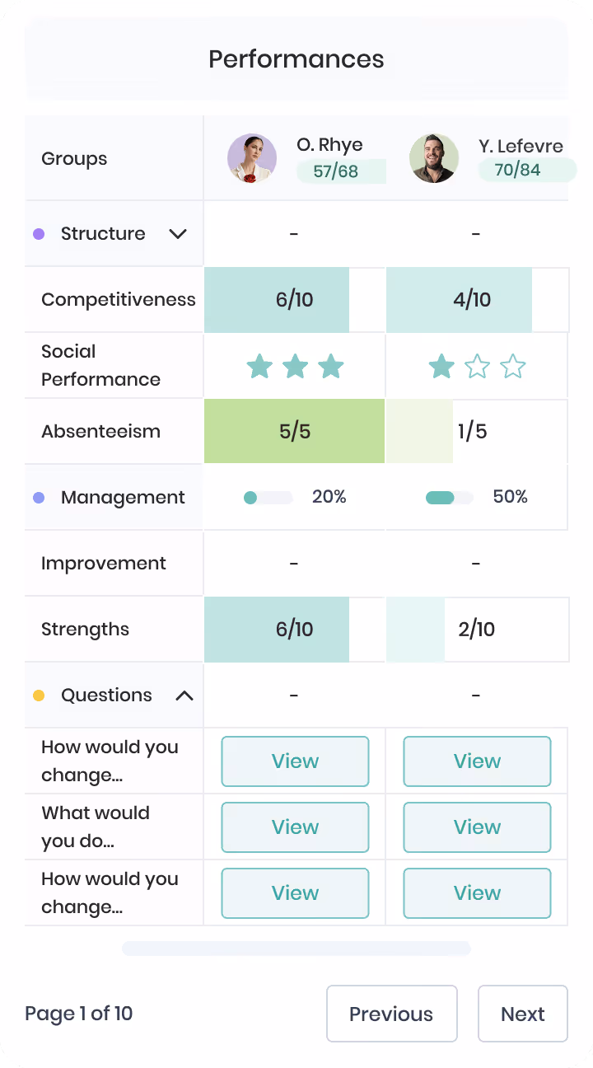Click the horizontal scrollbar below the table
The width and height of the screenshot is (593, 1068).
click(x=296, y=949)
